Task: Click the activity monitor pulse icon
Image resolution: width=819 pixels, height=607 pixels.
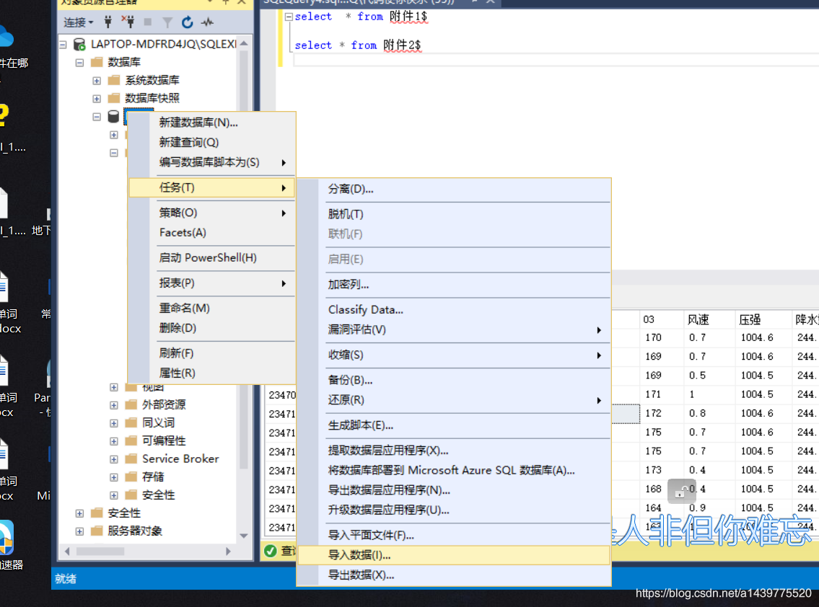Action: (x=207, y=22)
